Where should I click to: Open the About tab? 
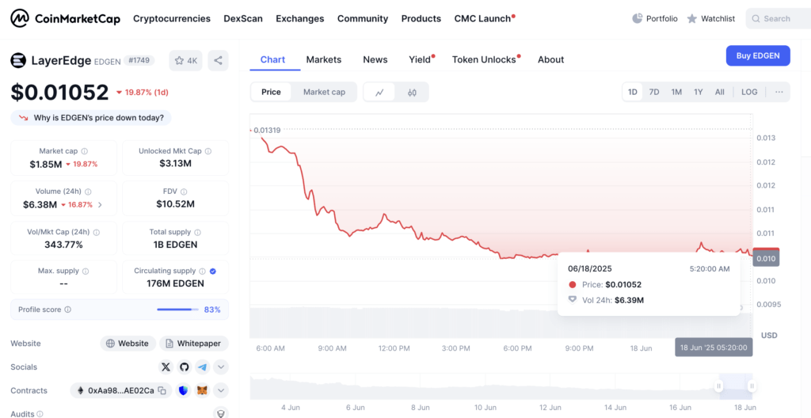551,59
